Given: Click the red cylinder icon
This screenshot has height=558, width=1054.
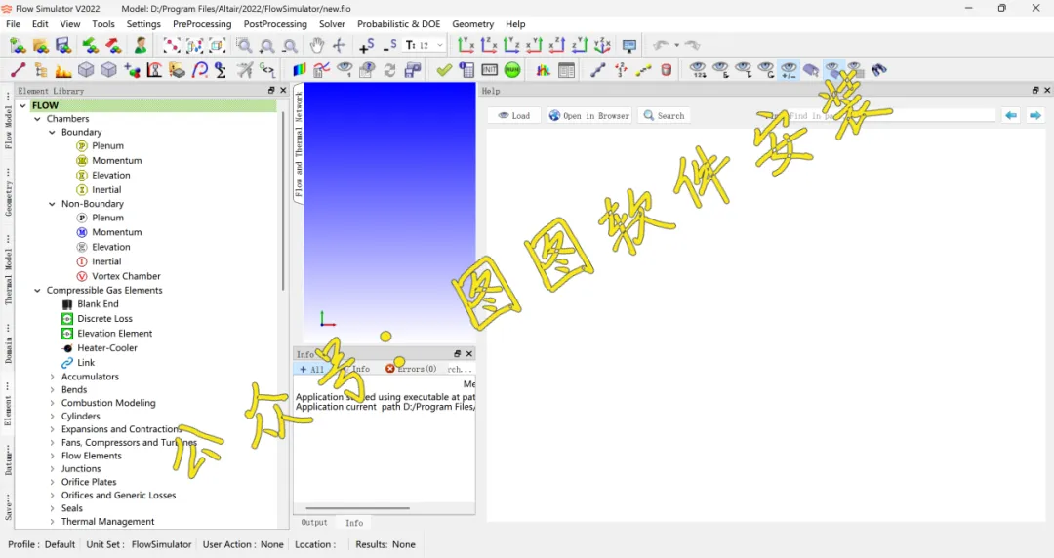Looking at the screenshot, I should (667, 70).
